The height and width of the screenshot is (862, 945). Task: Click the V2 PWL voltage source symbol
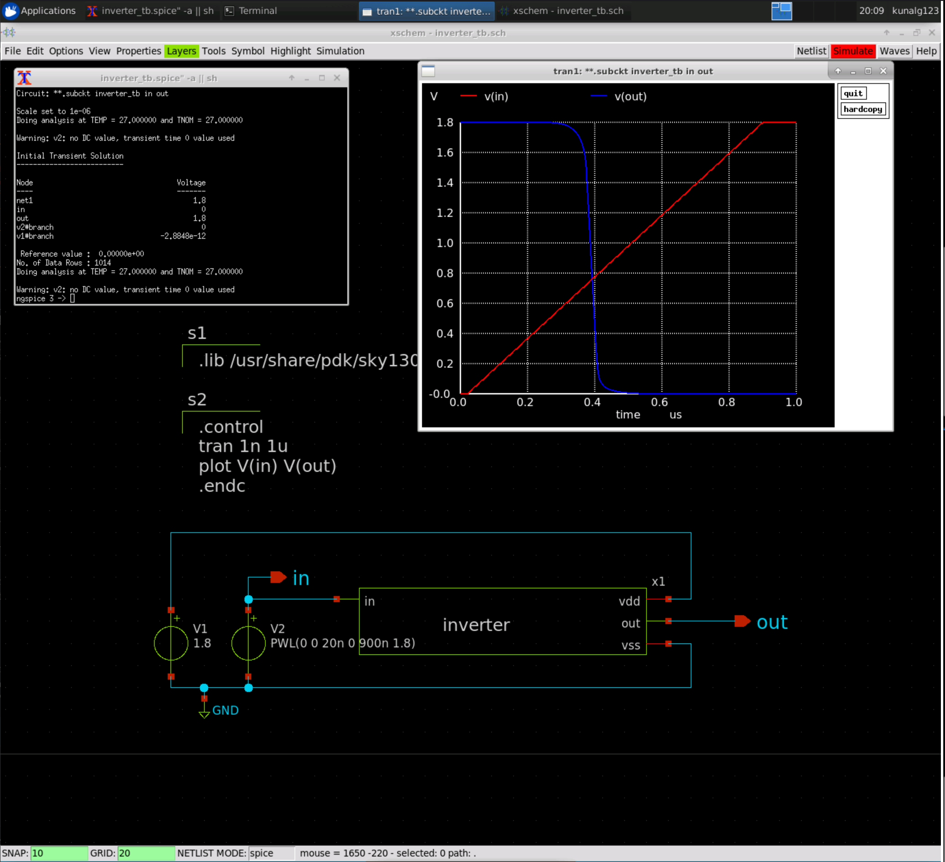[249, 643]
